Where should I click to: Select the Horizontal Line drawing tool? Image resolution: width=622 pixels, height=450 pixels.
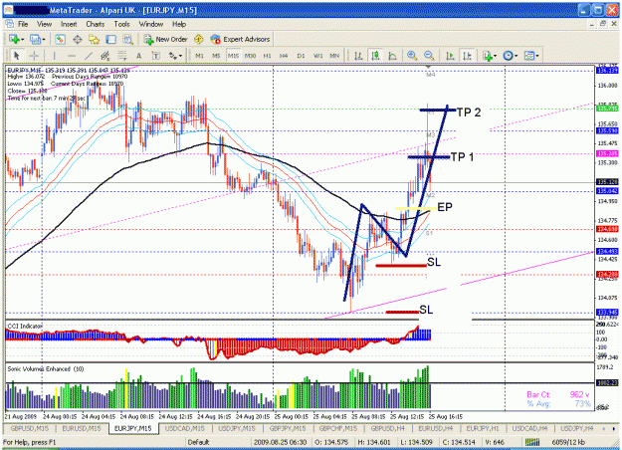coord(72,56)
